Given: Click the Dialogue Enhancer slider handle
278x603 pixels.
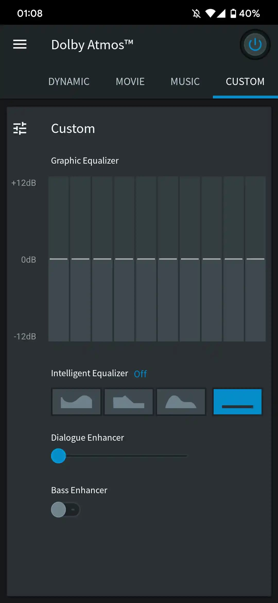Looking at the screenshot, I should pyautogui.click(x=58, y=456).
